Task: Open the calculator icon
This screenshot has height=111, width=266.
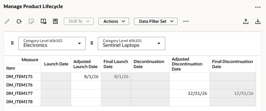Action: coord(55,21)
